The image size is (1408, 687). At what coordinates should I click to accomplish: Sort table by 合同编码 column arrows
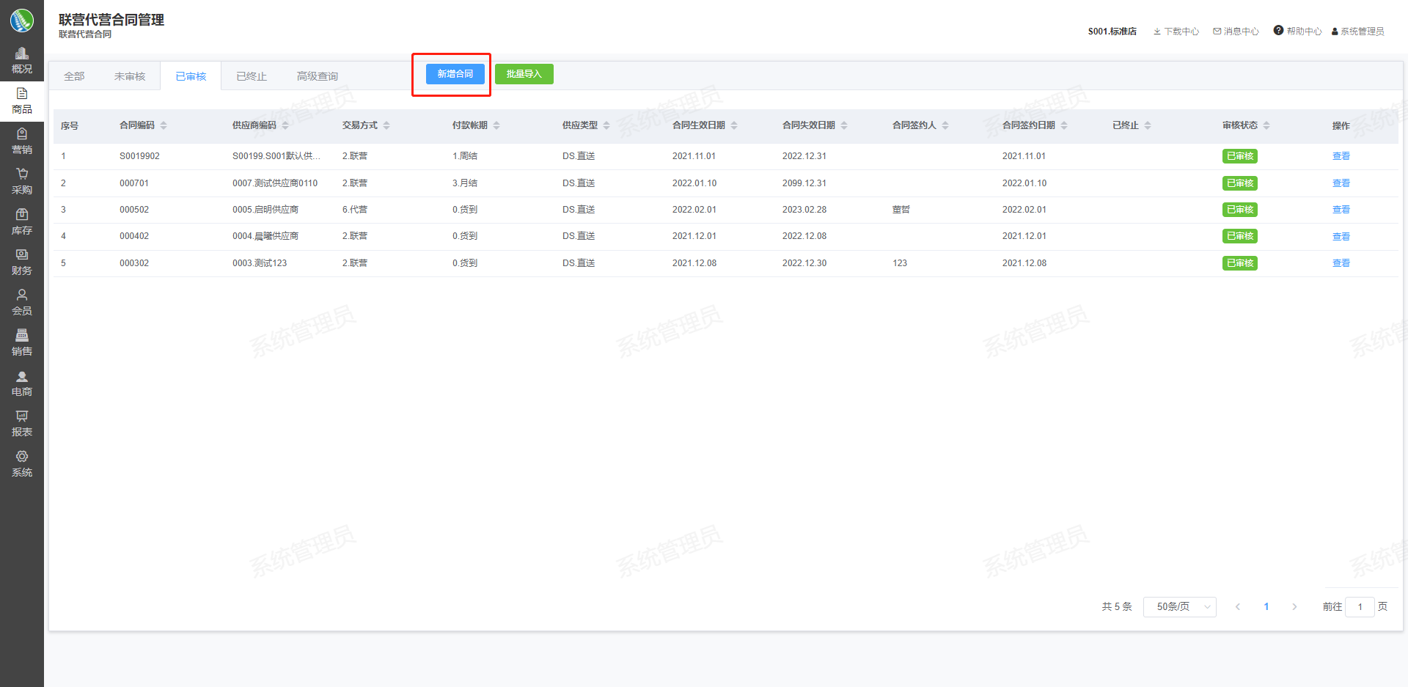tap(164, 125)
